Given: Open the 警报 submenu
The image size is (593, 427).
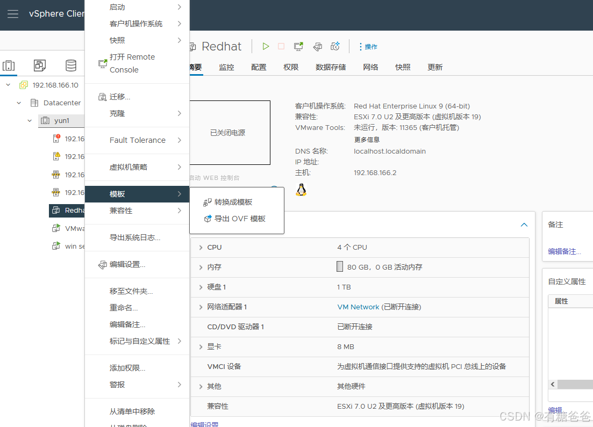Looking at the screenshot, I should coord(137,385).
